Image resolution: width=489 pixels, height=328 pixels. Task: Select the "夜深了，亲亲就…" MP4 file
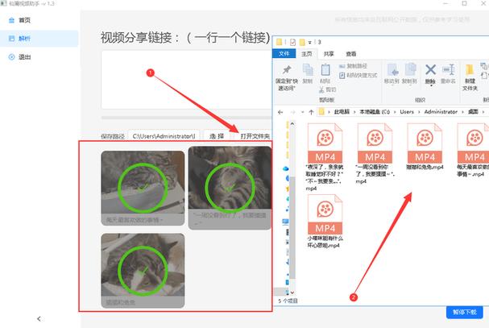[325, 157]
